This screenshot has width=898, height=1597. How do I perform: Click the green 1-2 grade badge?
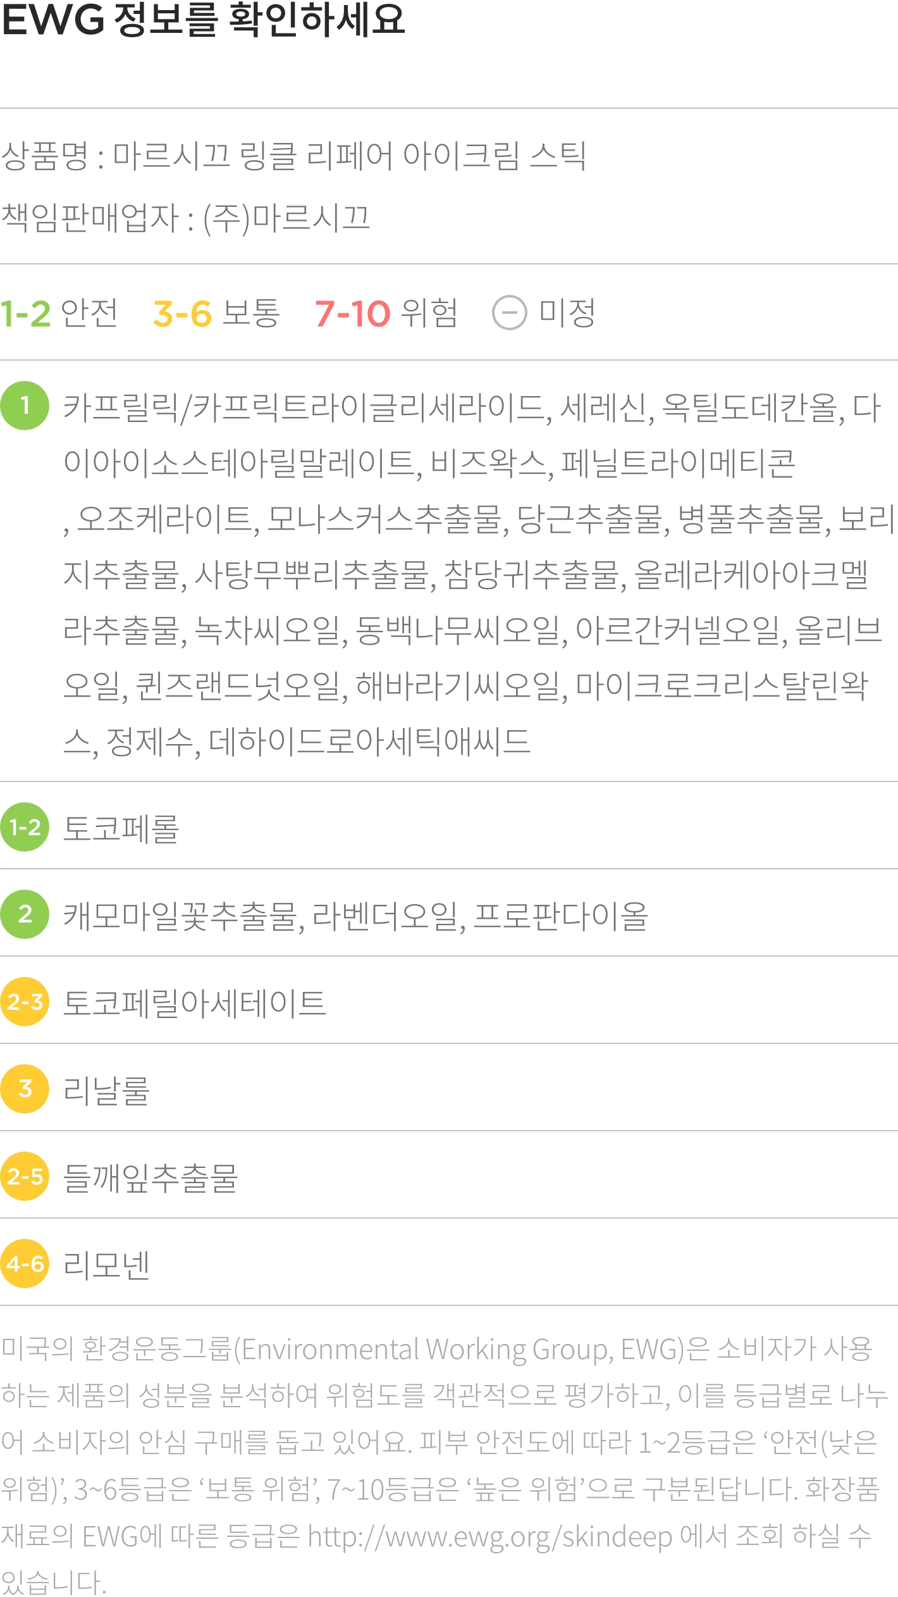click(25, 827)
